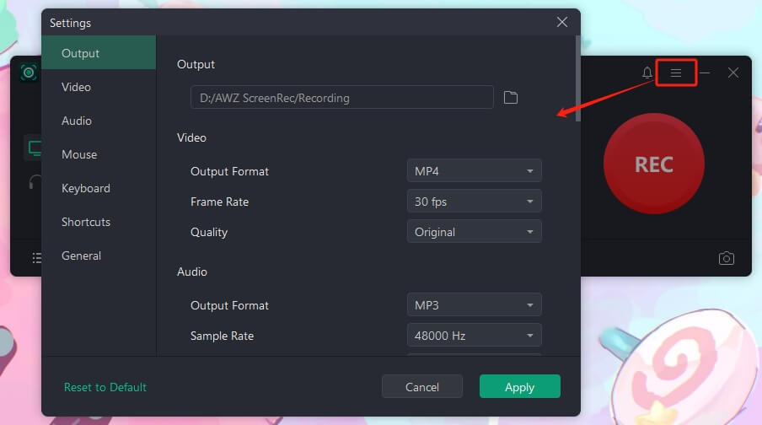Start recording with the red REC button
The image size is (762, 425).
click(653, 164)
